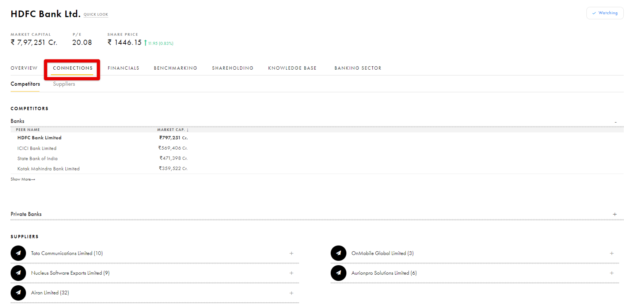
Task: Click SBI market cap ₹471,398 Cr.
Action: pos(174,158)
